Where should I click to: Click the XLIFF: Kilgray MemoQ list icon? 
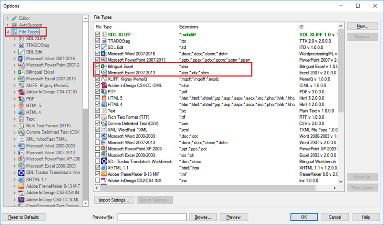(104, 79)
